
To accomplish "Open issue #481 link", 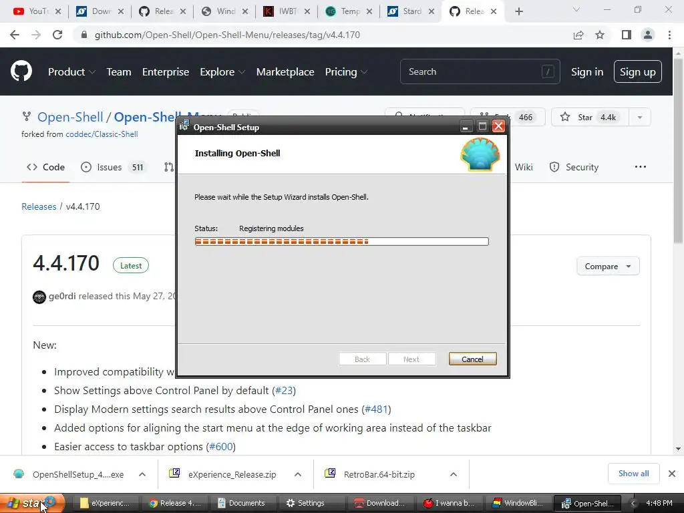I will [x=376, y=409].
